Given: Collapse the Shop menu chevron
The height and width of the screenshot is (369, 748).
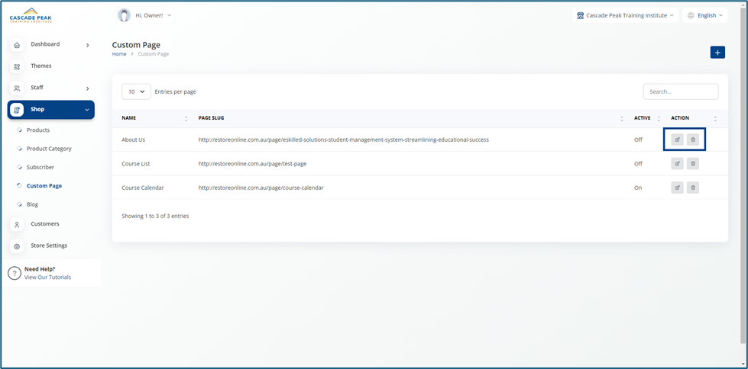Looking at the screenshot, I should pyautogui.click(x=87, y=110).
